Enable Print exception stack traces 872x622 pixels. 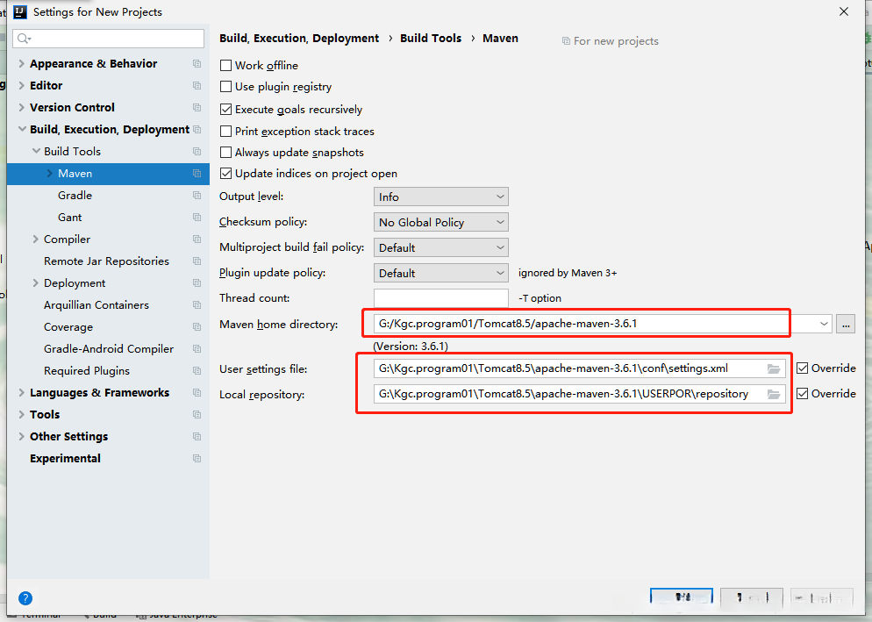tap(225, 132)
